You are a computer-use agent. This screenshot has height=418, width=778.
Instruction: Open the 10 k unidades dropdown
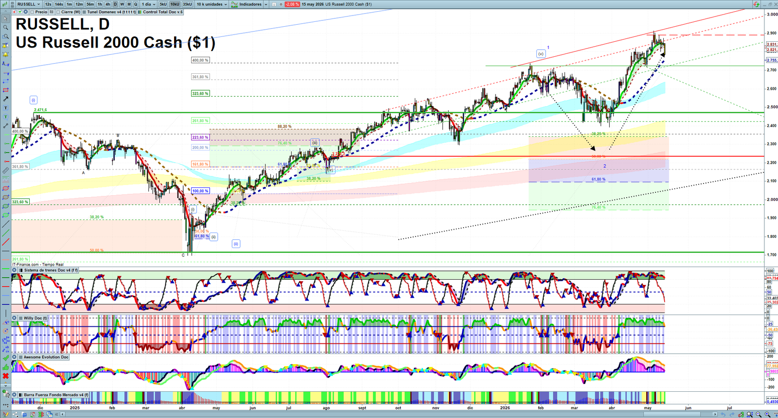pyautogui.click(x=212, y=4)
